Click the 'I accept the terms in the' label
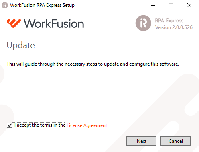The height and width of the screenshot is (152, 199). [x=40, y=125]
